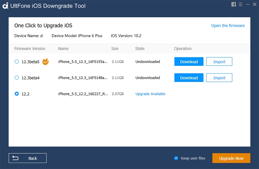Click the Operation column header
This screenshot has width=259, height=169.
[x=183, y=49]
